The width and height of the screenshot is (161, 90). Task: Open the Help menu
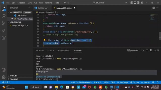(x=57, y=3)
